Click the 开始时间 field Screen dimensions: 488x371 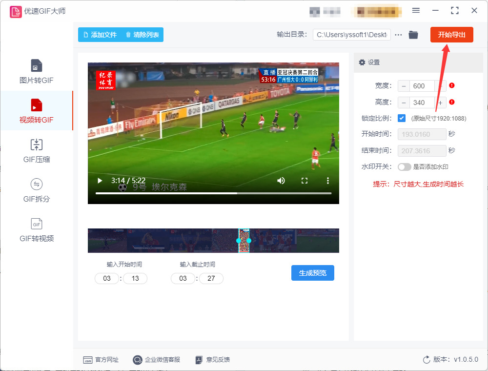[x=422, y=134]
